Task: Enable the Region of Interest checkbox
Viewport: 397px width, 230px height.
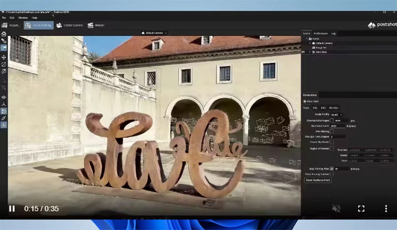Action: pyautogui.click(x=331, y=148)
